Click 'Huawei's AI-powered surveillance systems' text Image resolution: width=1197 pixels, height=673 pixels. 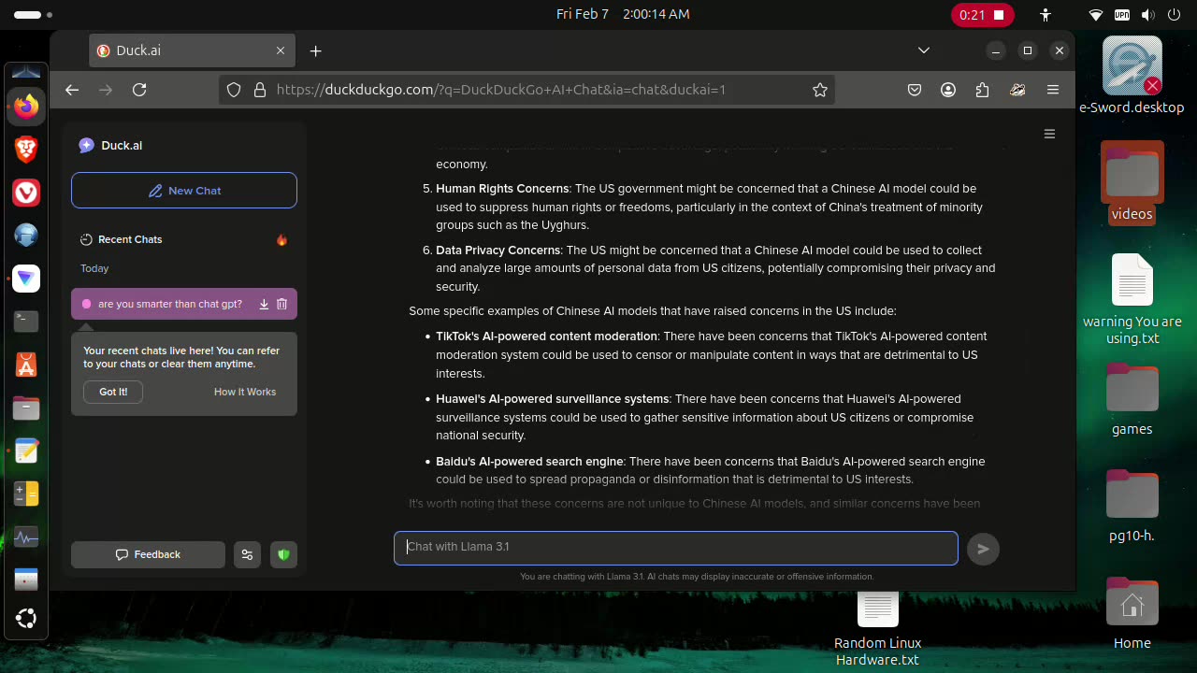click(552, 399)
